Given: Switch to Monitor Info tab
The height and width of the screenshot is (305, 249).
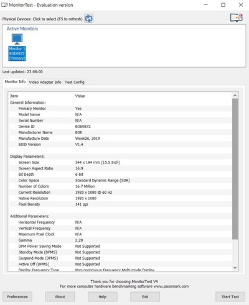Looking at the screenshot, I should (15, 81).
